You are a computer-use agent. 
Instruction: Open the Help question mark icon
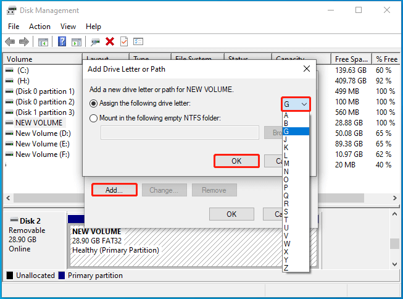[x=62, y=41]
